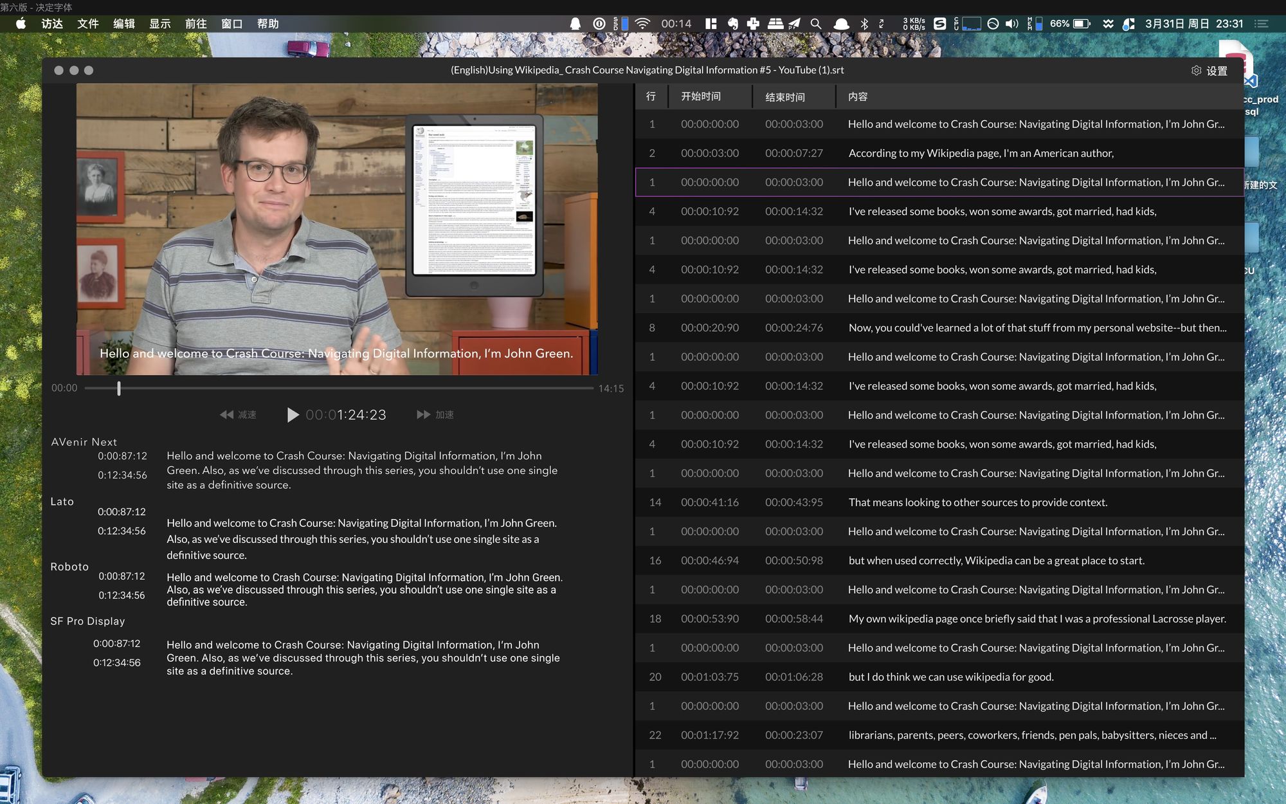The width and height of the screenshot is (1286, 804).
Task: Click the play button triangle
Action: [x=293, y=415]
